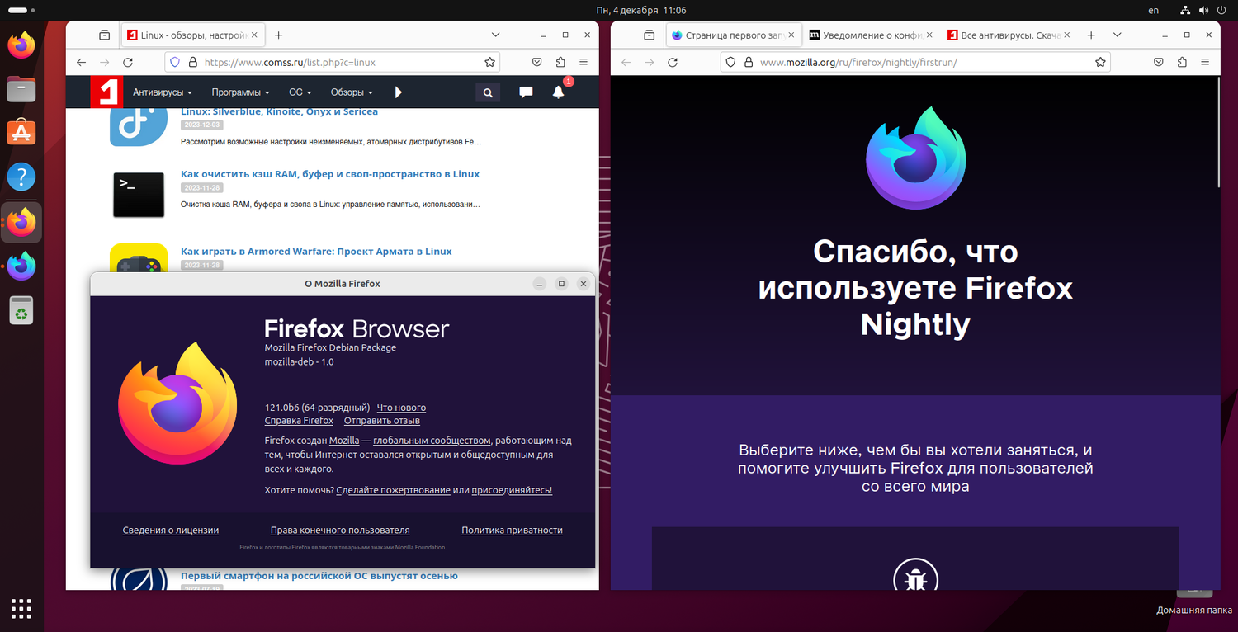Select the 'Linux - обзоры' tab
The height and width of the screenshot is (632, 1238).
tap(193, 35)
